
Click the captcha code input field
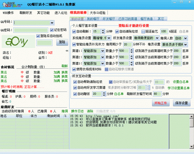tap(44, 43)
